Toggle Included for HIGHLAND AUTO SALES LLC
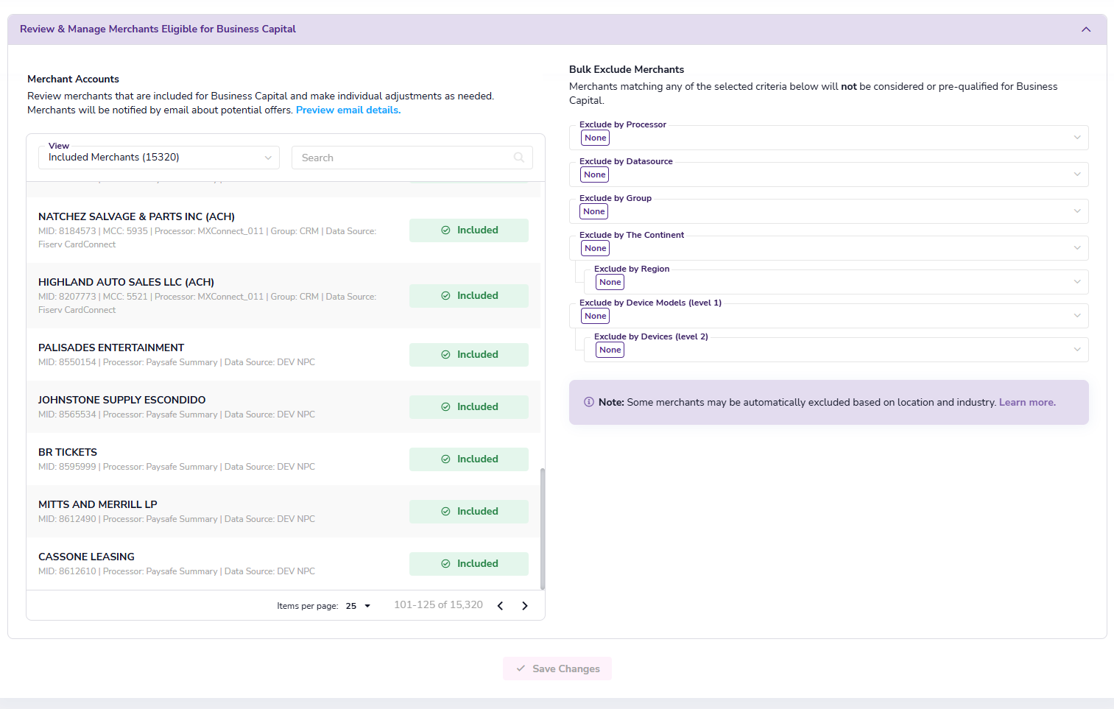This screenshot has height=709, width=1114. coord(469,296)
